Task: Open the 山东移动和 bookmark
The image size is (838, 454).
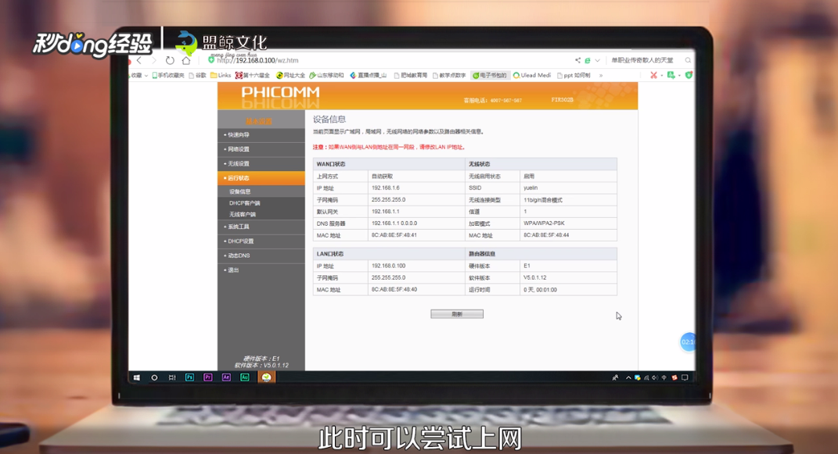Action: (326, 76)
